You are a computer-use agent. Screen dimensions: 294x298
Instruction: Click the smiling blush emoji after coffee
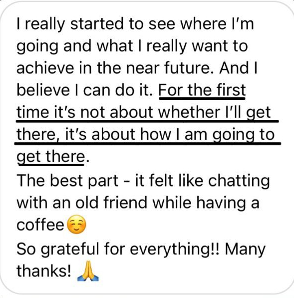tap(76, 225)
